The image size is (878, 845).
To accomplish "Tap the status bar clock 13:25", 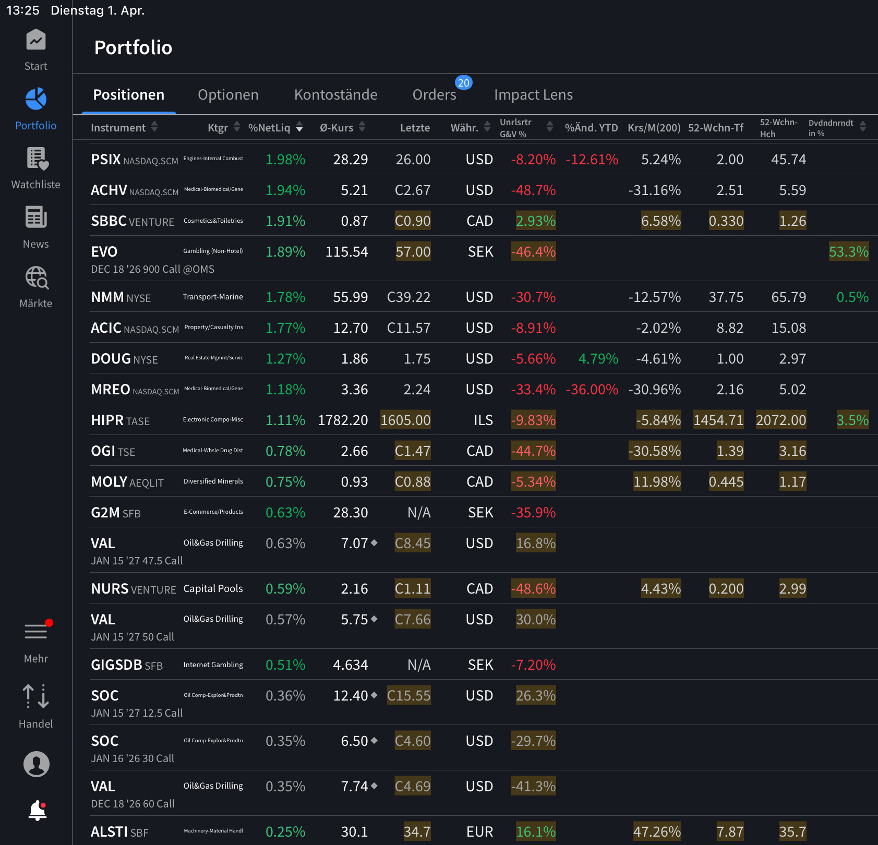I will (x=23, y=10).
